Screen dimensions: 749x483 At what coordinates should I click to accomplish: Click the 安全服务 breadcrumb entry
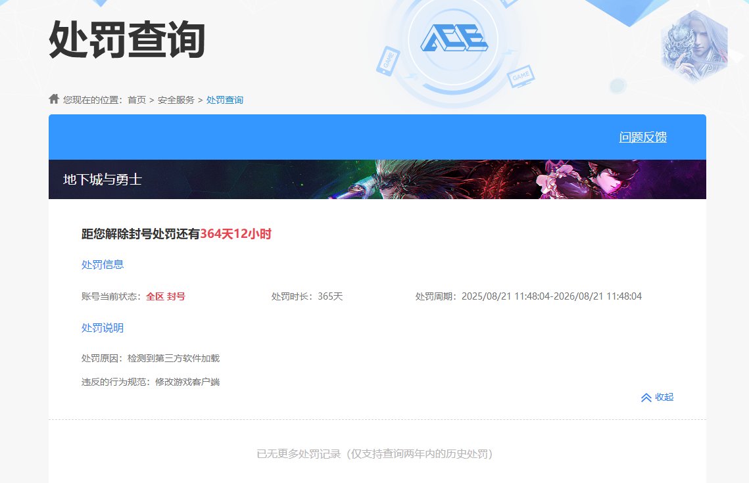click(x=178, y=99)
